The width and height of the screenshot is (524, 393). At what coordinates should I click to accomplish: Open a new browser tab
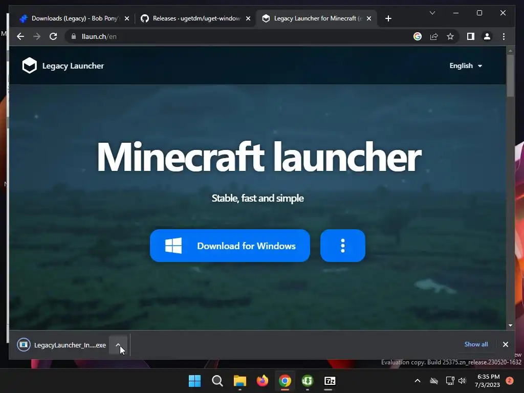point(388,18)
